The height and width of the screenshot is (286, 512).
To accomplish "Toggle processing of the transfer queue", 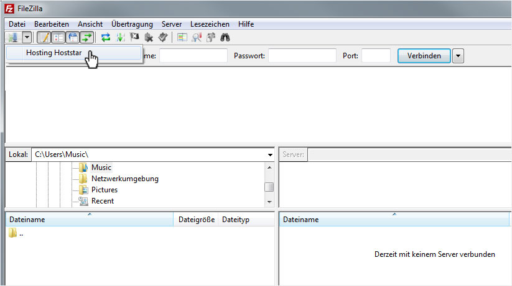I will pyautogui.click(x=121, y=37).
